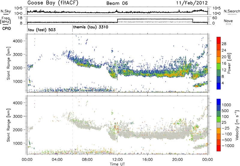The image size is (240, 166).
Task: Click the date "11/Feb/2012"
Action: coord(192,3)
